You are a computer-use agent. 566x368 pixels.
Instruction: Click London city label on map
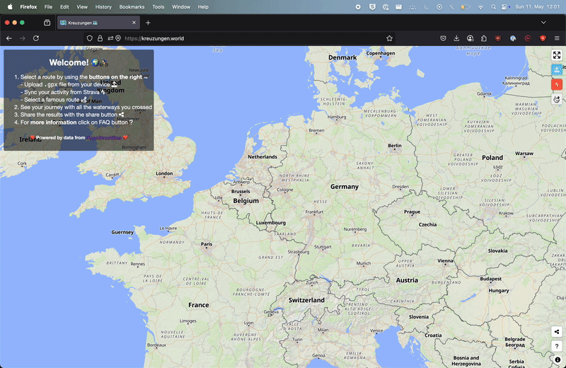164,173
